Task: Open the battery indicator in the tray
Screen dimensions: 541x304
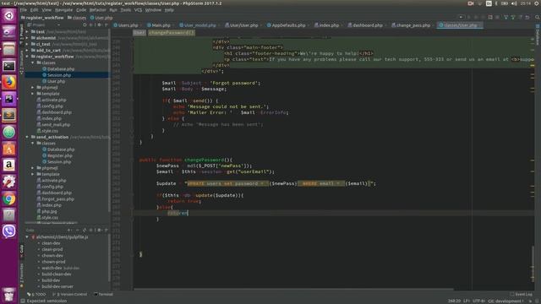Action: click(505, 3)
